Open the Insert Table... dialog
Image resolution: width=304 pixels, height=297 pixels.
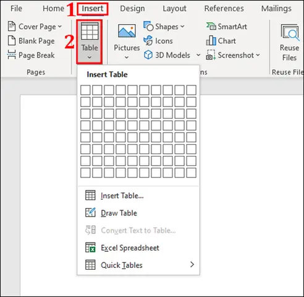(114, 196)
